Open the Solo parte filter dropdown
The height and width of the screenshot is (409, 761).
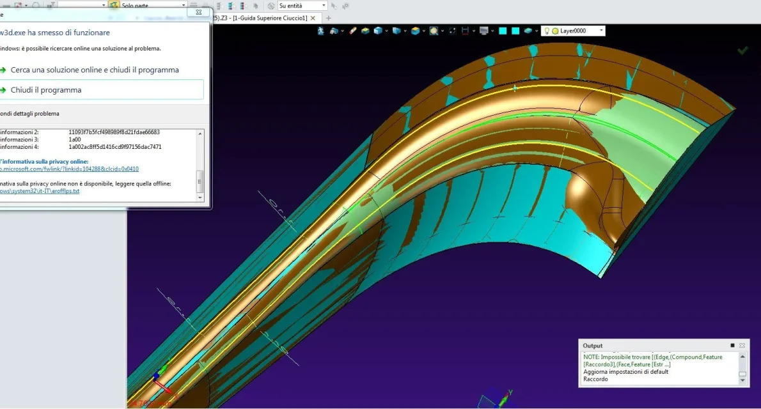184,5
